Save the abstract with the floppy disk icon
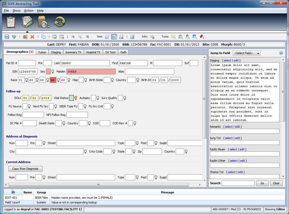289x214 pixels. point(7,37)
